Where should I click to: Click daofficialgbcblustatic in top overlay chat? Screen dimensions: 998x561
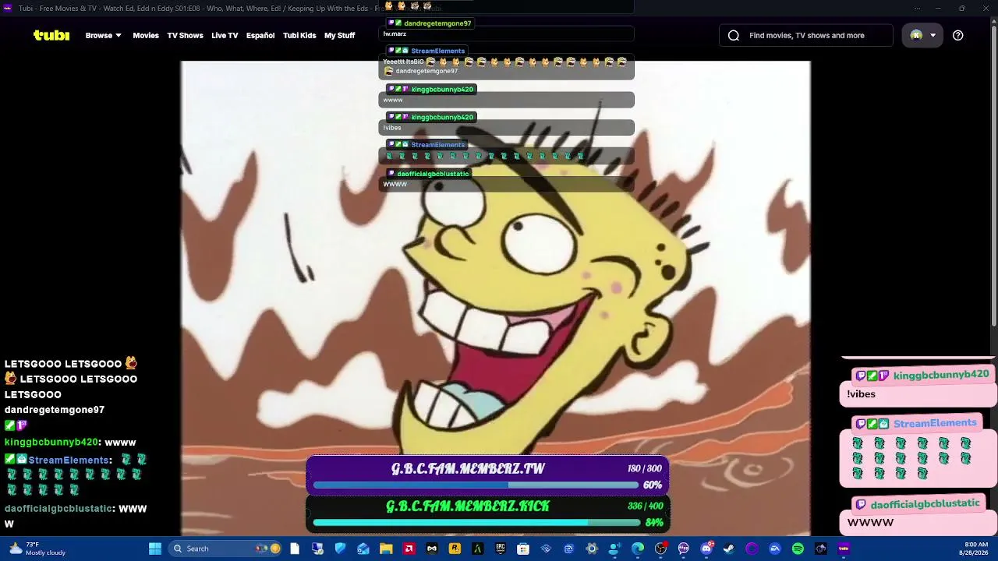coord(433,174)
